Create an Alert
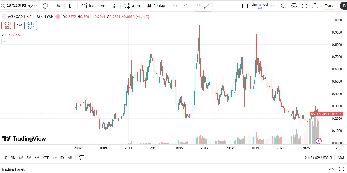The height and width of the screenshot is (173, 347). click(x=132, y=6)
